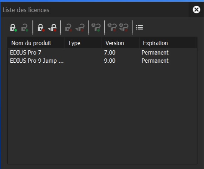
Task: Select the EDIUS Pro 9 Jump license entry
Action: tap(102, 61)
